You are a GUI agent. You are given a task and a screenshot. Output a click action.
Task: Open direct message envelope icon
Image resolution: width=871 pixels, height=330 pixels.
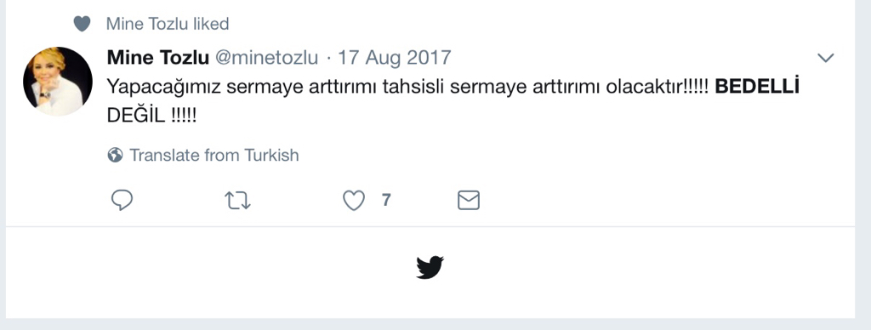coord(469,201)
